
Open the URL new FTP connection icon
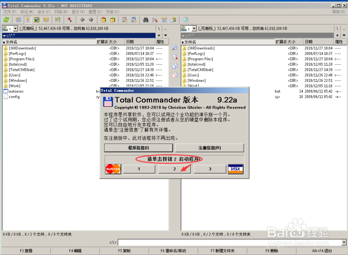(134, 20)
